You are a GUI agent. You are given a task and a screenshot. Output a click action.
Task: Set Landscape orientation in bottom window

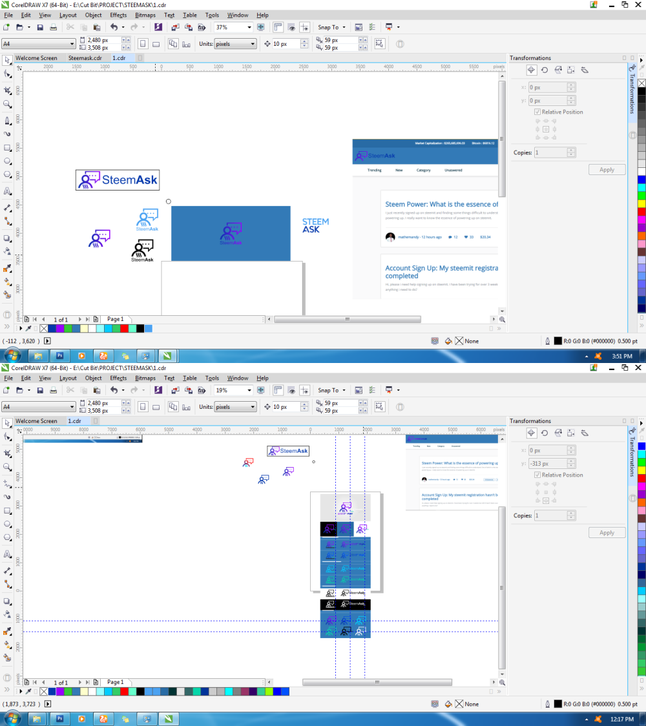pos(156,407)
